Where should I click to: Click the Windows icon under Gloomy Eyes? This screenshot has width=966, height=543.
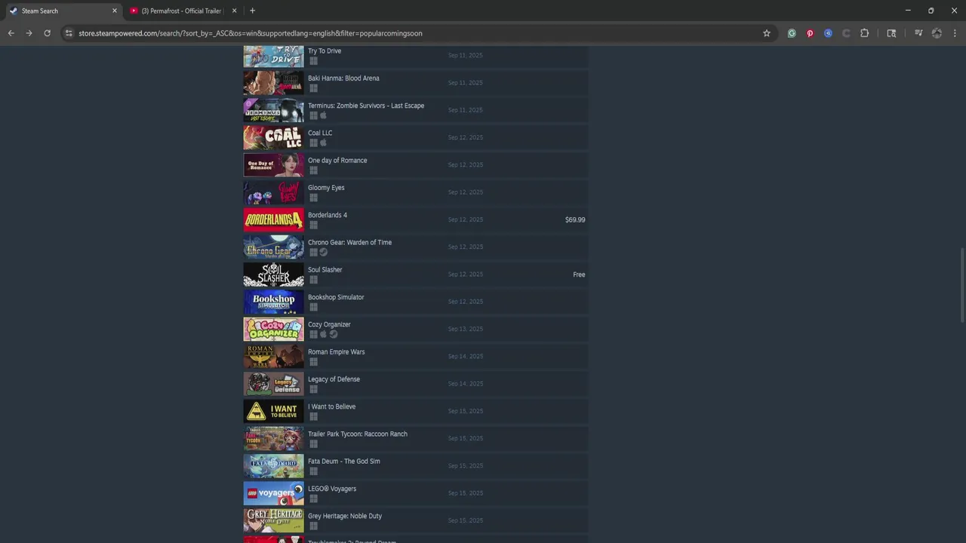tap(313, 198)
